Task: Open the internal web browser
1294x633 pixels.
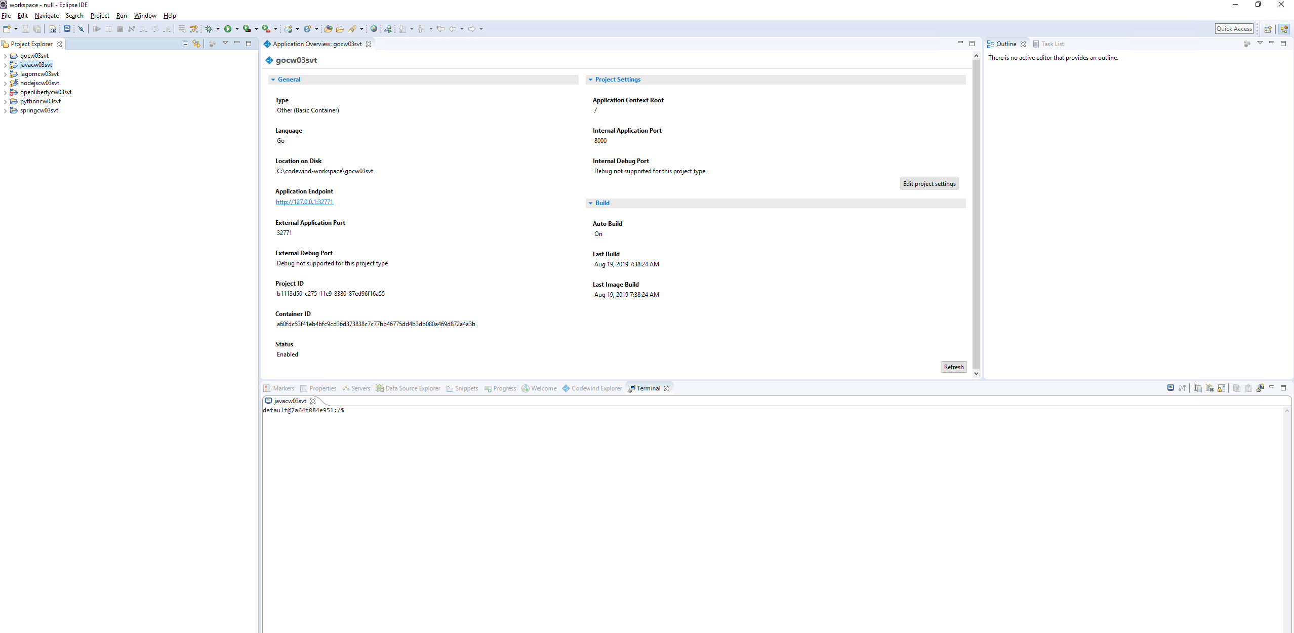Action: (373, 29)
